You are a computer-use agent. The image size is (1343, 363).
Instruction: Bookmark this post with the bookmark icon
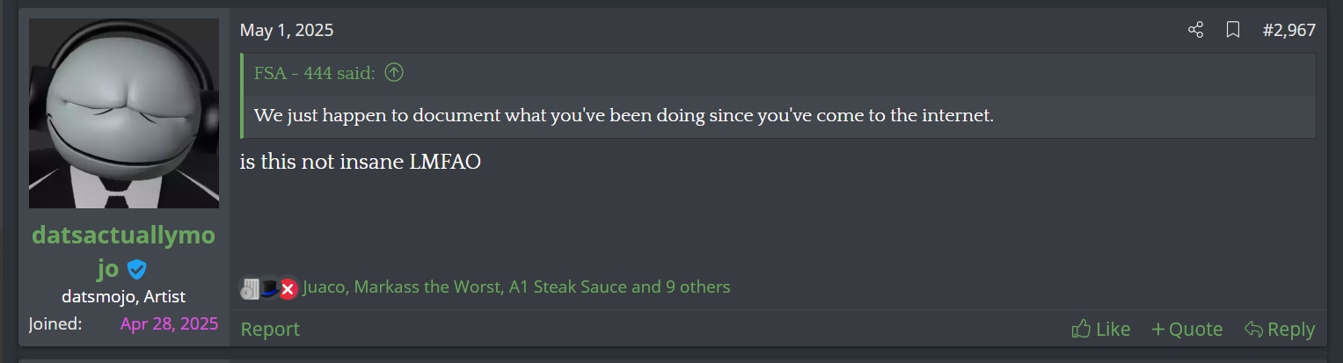tap(1233, 31)
